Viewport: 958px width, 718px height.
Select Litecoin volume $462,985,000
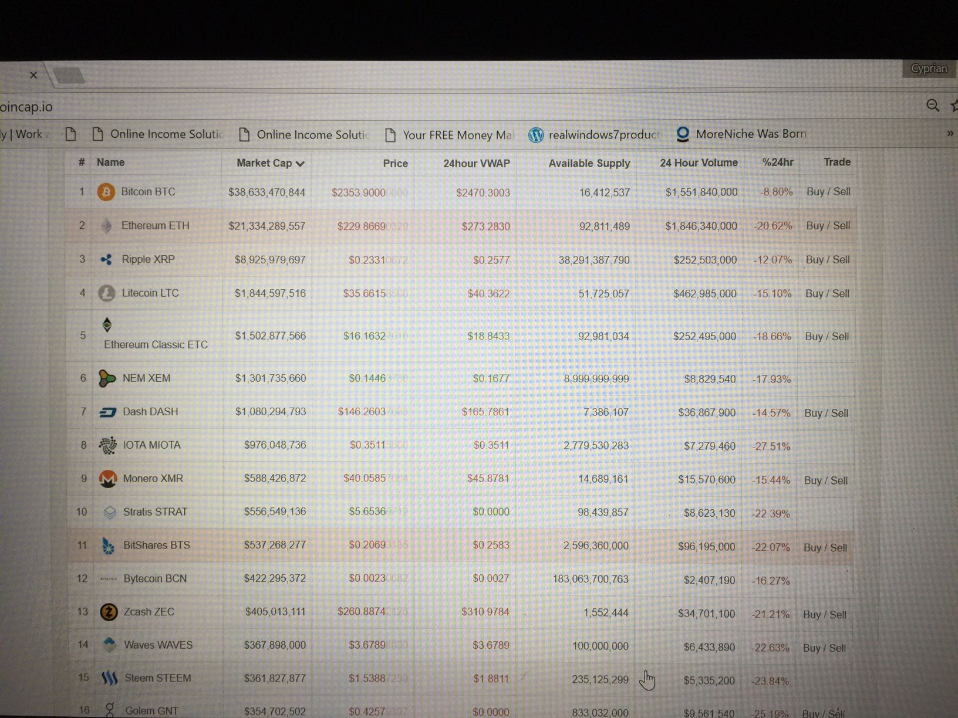pyautogui.click(x=704, y=293)
